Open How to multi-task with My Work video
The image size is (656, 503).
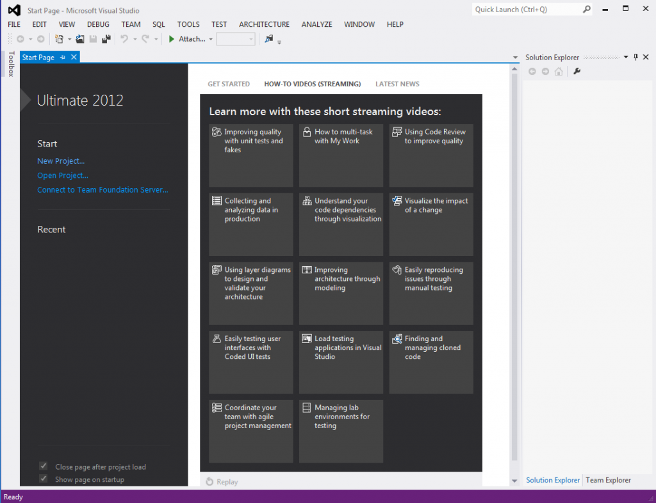(341, 156)
